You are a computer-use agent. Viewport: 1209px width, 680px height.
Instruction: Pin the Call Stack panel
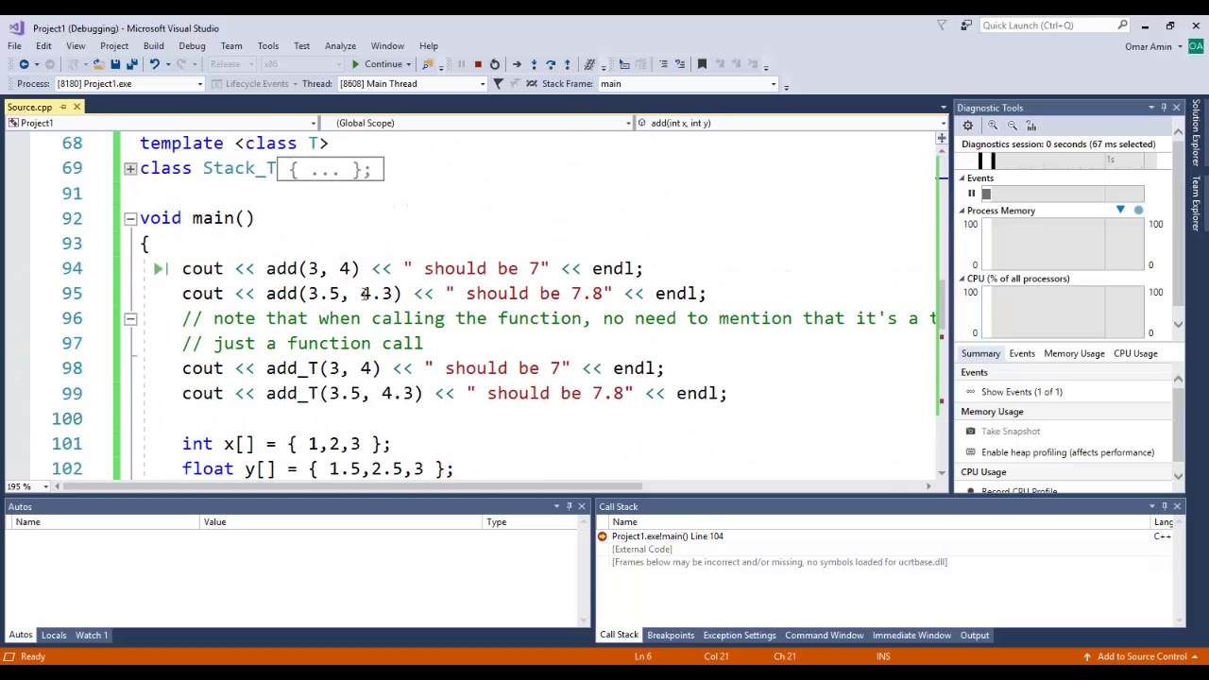click(x=1164, y=507)
